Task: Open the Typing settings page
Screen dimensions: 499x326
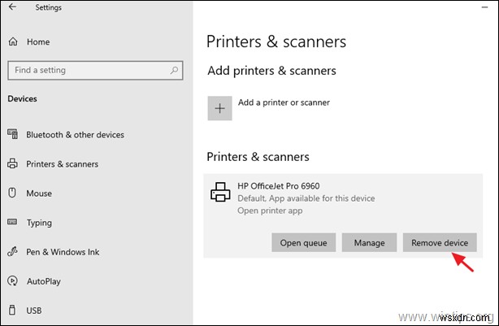Action: [x=39, y=223]
